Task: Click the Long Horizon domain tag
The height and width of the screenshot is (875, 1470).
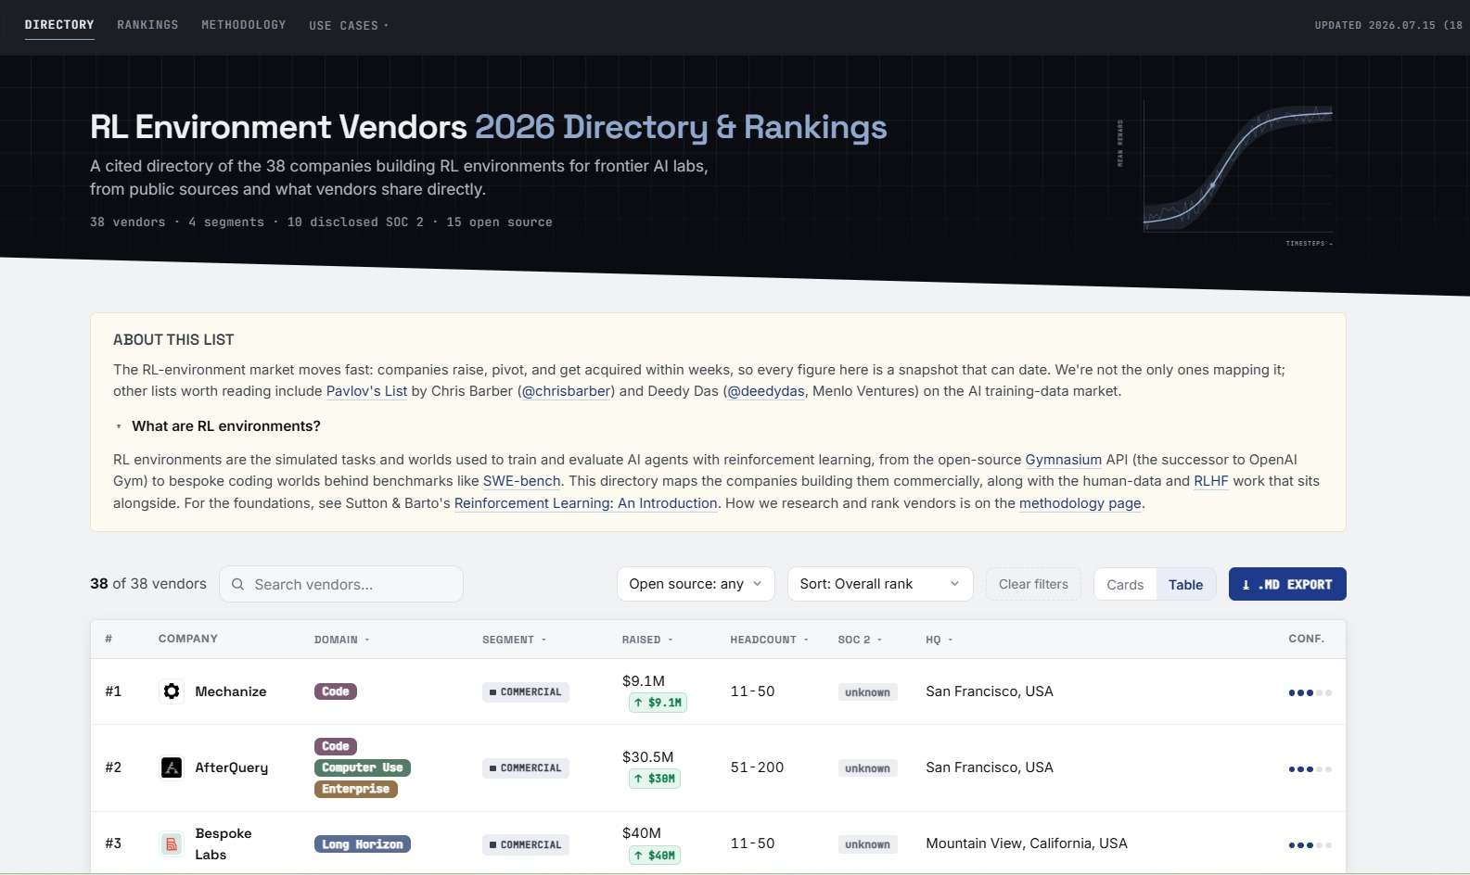Action: click(363, 844)
